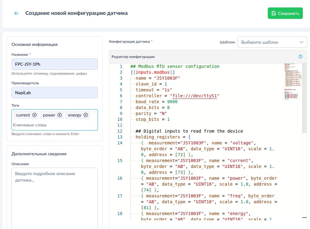Click the 'current' tag chip label

coord(23,115)
